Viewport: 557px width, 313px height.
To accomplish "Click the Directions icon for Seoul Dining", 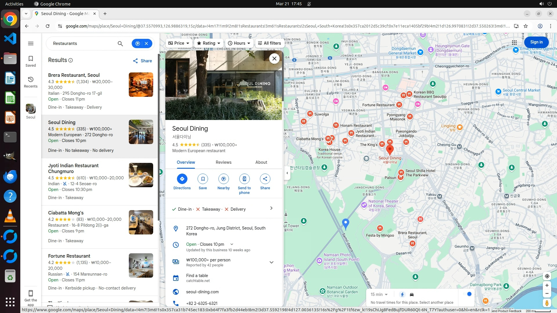I will (182, 179).
